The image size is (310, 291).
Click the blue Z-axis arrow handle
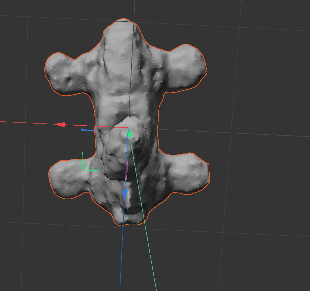click(x=125, y=194)
